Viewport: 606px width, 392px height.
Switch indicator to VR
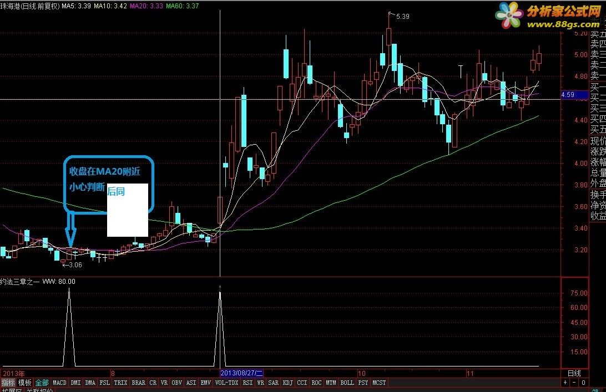[x=164, y=383]
